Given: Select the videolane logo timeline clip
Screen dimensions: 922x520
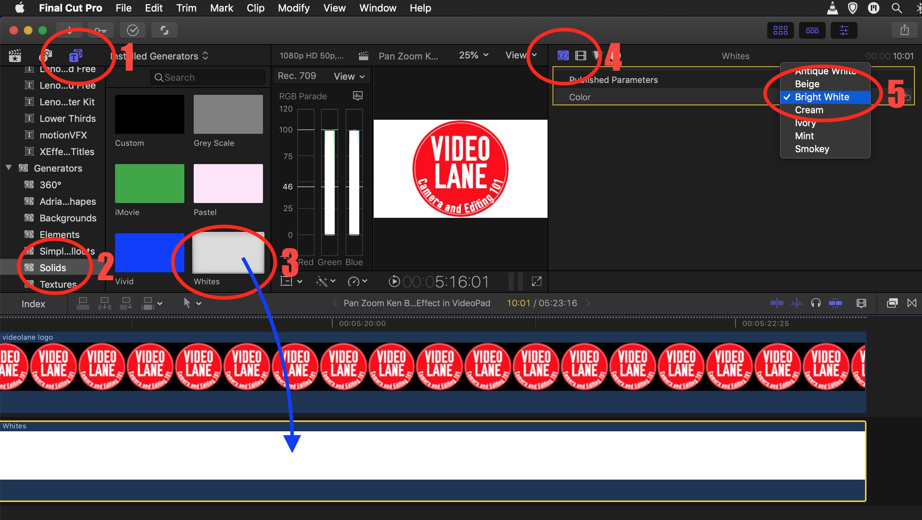Looking at the screenshot, I should pos(433,372).
